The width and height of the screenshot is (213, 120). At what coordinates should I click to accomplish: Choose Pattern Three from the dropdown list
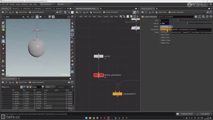click(x=165, y=40)
